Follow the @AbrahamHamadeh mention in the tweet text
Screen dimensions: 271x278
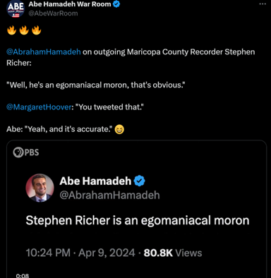pos(44,52)
